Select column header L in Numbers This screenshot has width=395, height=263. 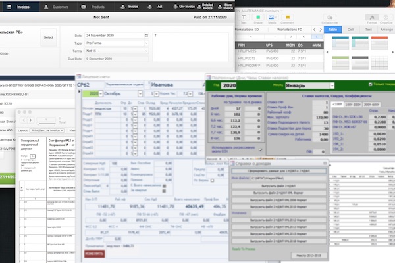click(x=317, y=37)
